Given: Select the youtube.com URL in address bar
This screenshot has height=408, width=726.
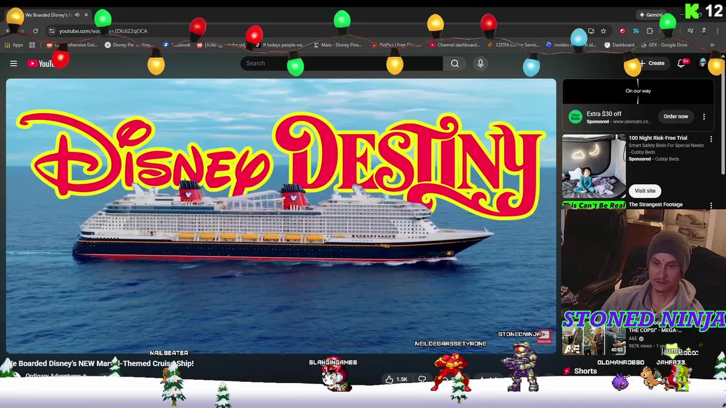Looking at the screenshot, I should (x=103, y=31).
